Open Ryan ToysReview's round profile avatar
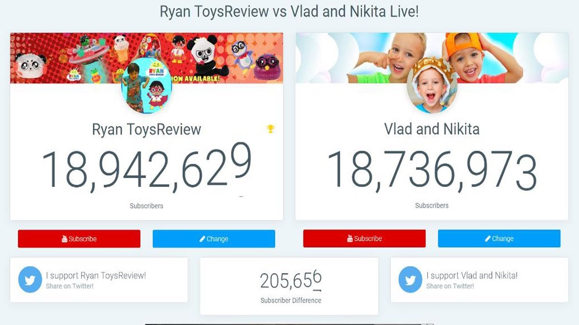579x325 pixels. click(147, 88)
